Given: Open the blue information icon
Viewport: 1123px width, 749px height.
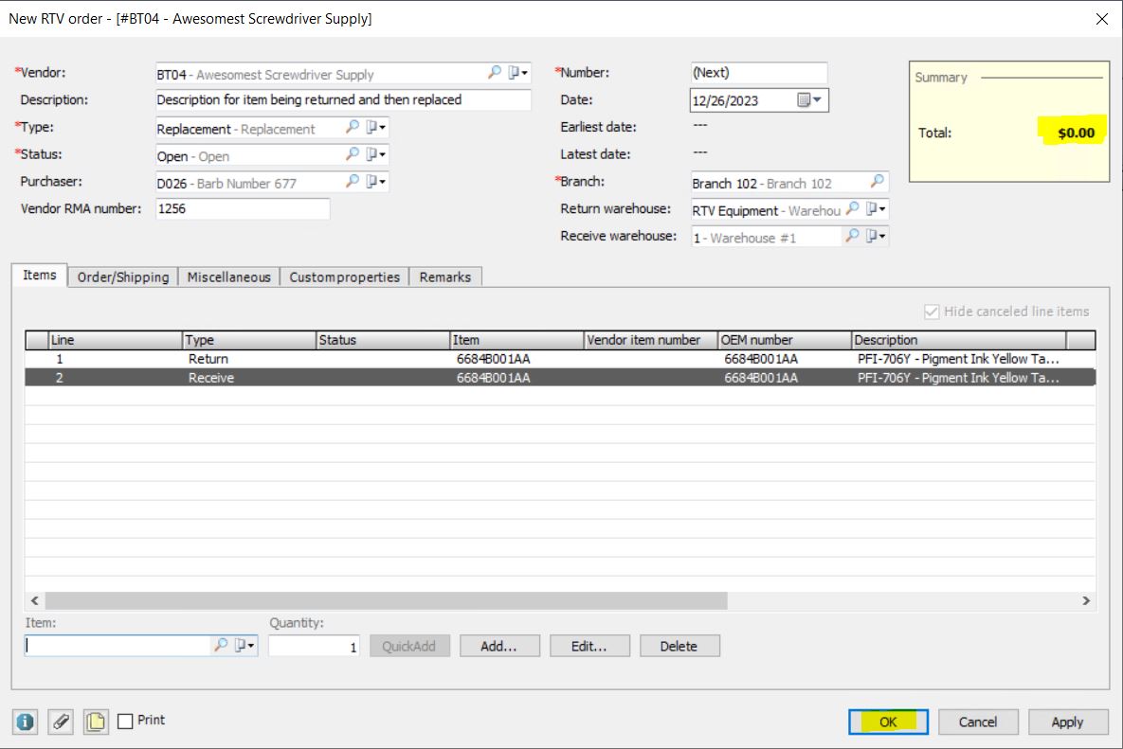Looking at the screenshot, I should [x=25, y=722].
